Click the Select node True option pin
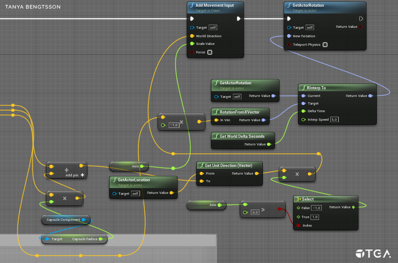The width and height of the screenshot is (398, 263). [x=298, y=217]
